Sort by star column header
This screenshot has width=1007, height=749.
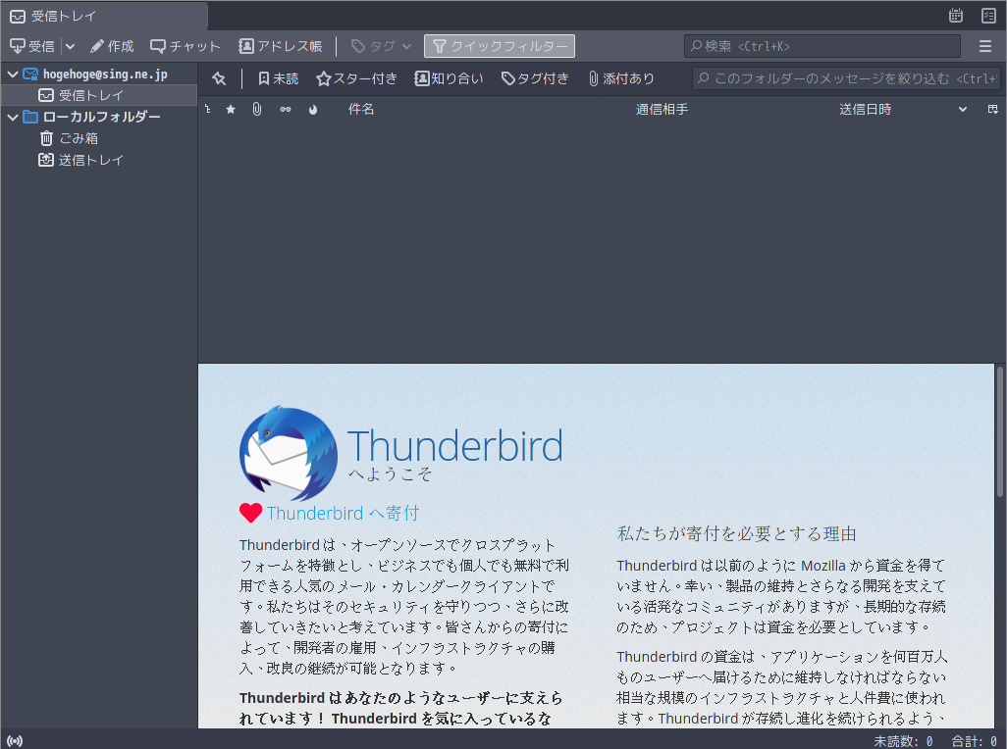[x=231, y=110]
